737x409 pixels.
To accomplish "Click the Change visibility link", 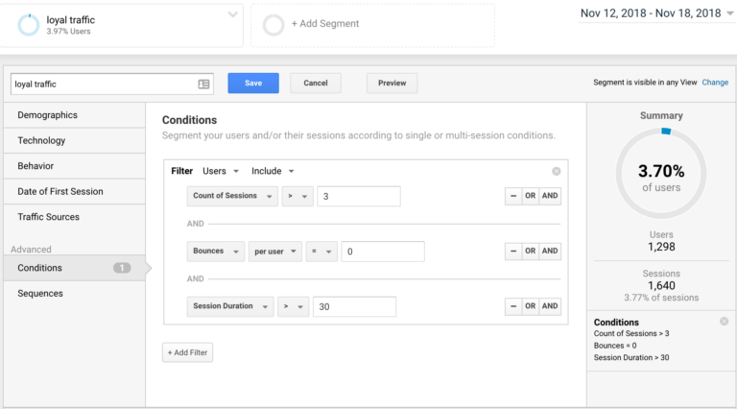I will tap(715, 83).
